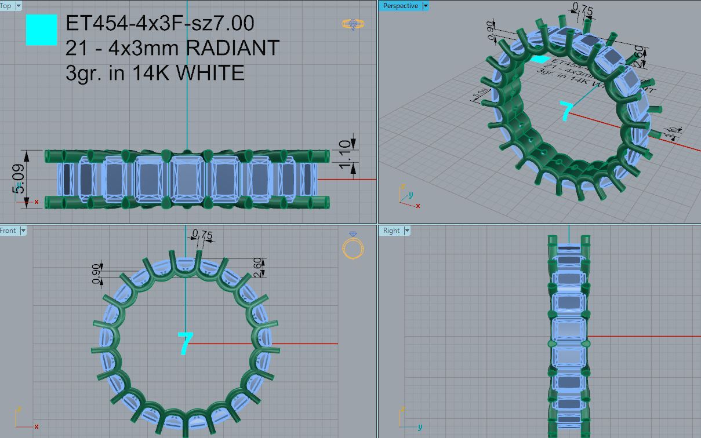Open the Right viewport dropdown arrow

coord(407,231)
